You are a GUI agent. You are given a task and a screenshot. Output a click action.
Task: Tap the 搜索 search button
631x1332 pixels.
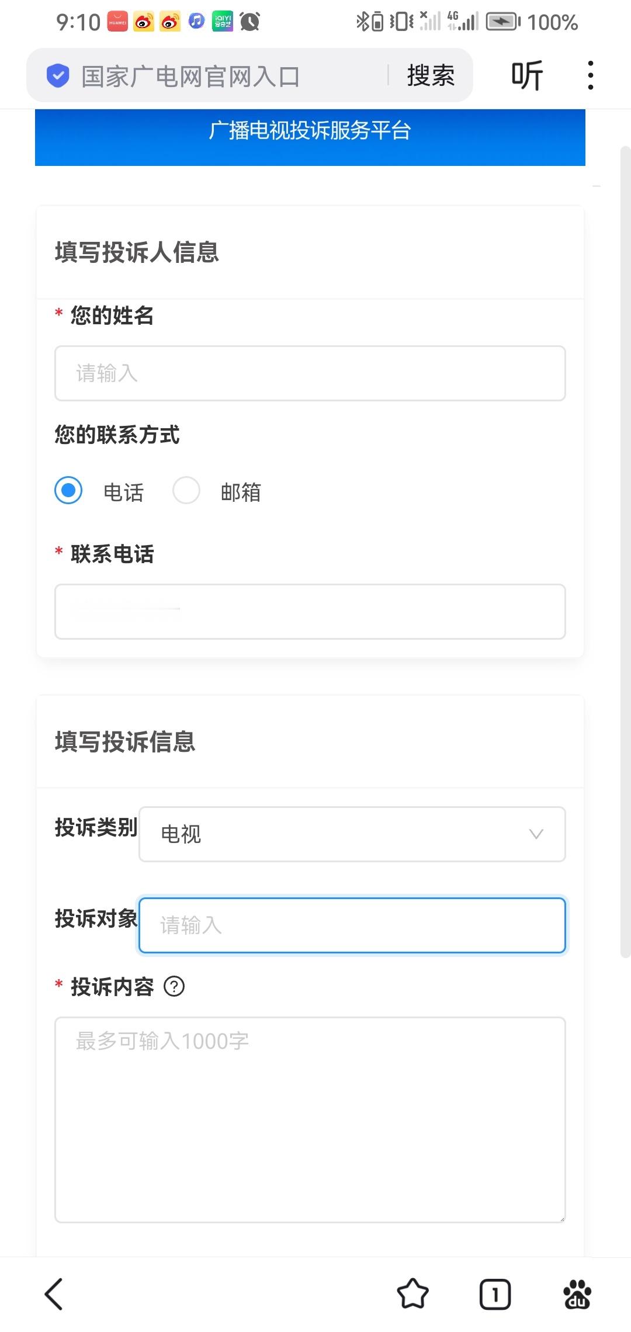pos(431,76)
